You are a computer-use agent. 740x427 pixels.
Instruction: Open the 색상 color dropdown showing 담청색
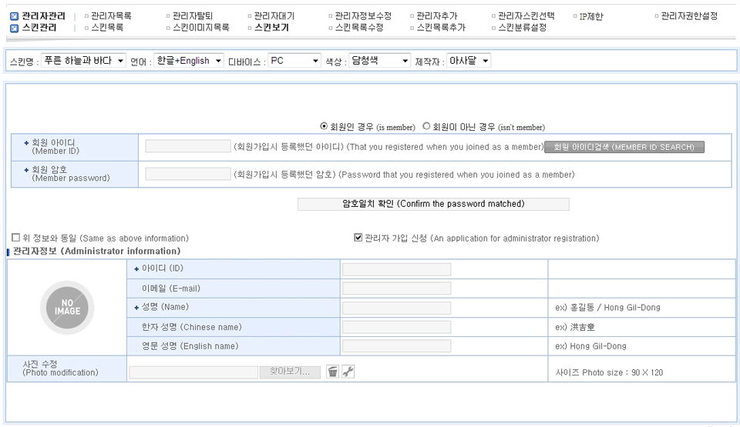pos(379,61)
